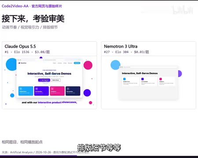This screenshot has width=198, height=158.
Task: Click the purple progress bar at the bottom
Action: click(x=38, y=156)
